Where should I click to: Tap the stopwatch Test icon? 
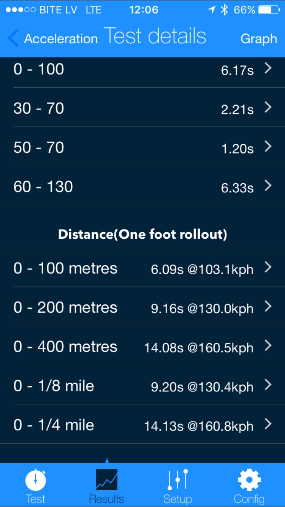point(36,480)
